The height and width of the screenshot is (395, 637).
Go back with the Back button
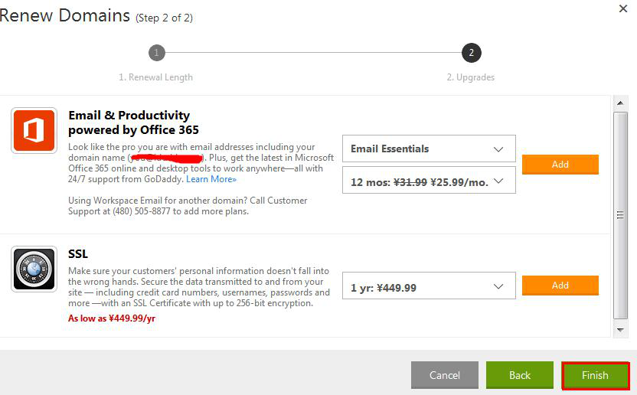520,375
